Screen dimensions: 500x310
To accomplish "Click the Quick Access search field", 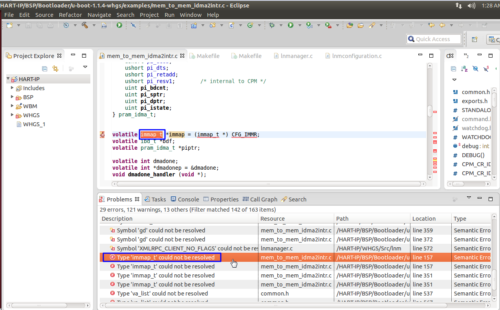I will [434, 39].
